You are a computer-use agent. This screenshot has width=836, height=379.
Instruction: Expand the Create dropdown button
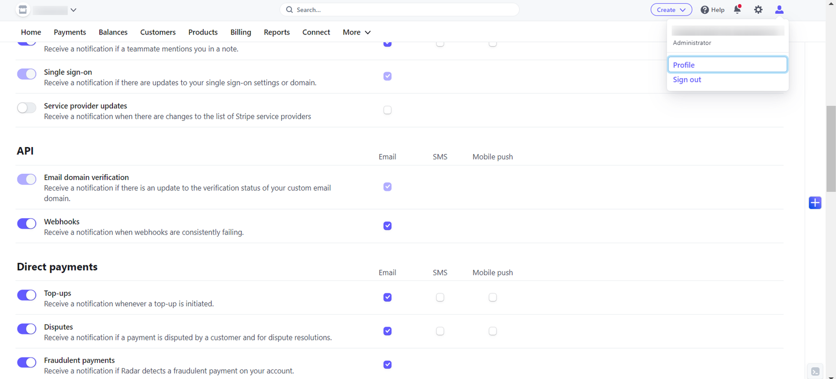pyautogui.click(x=671, y=10)
